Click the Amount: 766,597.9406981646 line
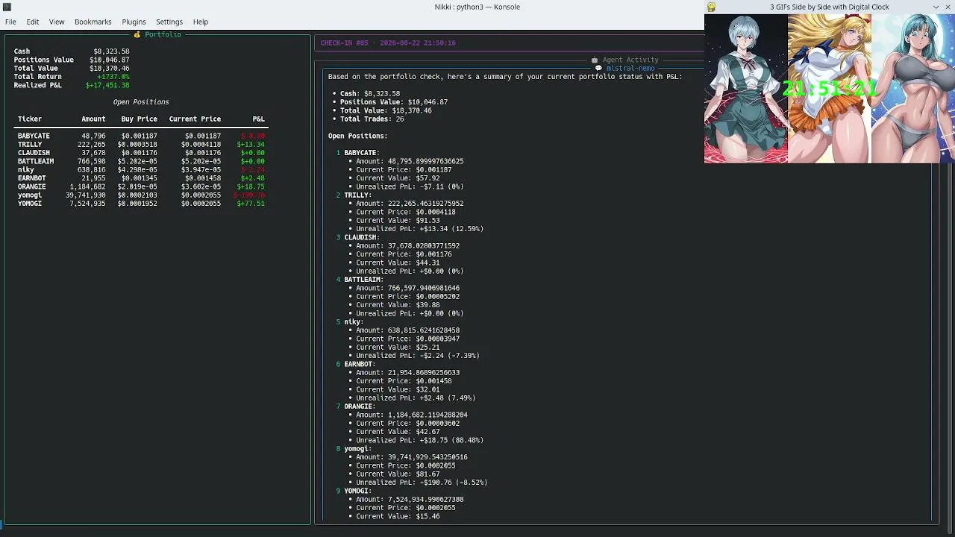 (408, 288)
